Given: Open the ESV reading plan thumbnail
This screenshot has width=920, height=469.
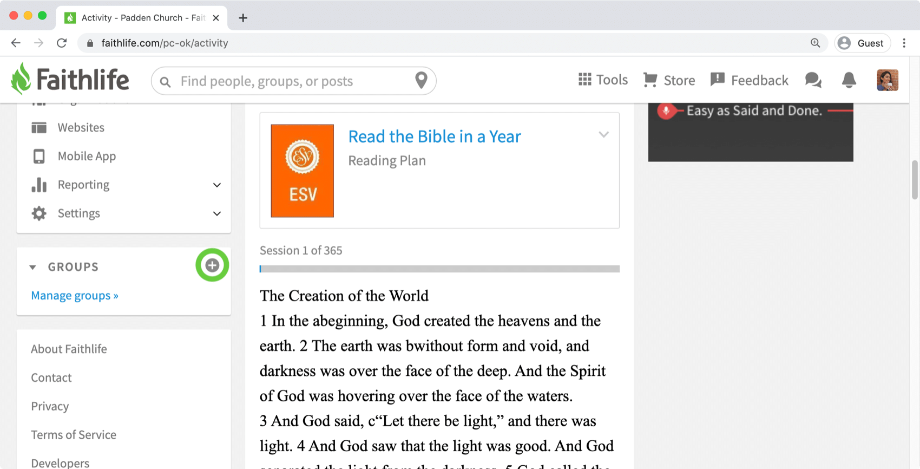Looking at the screenshot, I should (x=303, y=171).
